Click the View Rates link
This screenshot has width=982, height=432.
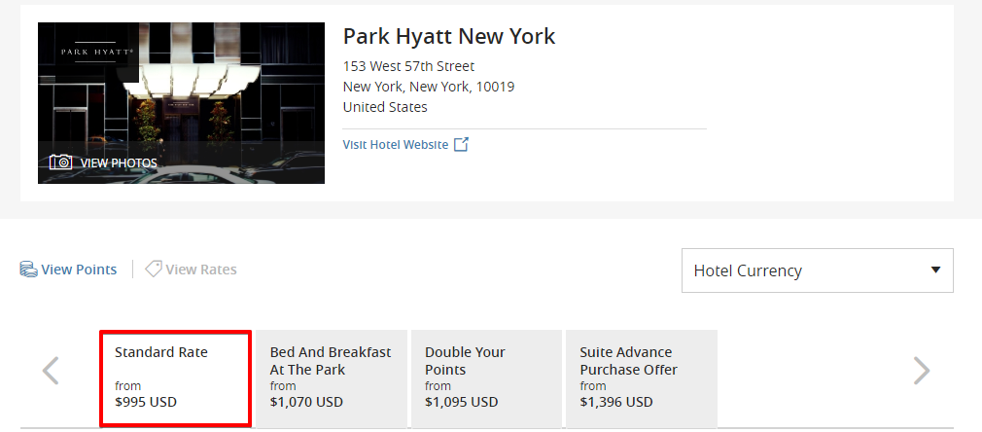coord(201,270)
